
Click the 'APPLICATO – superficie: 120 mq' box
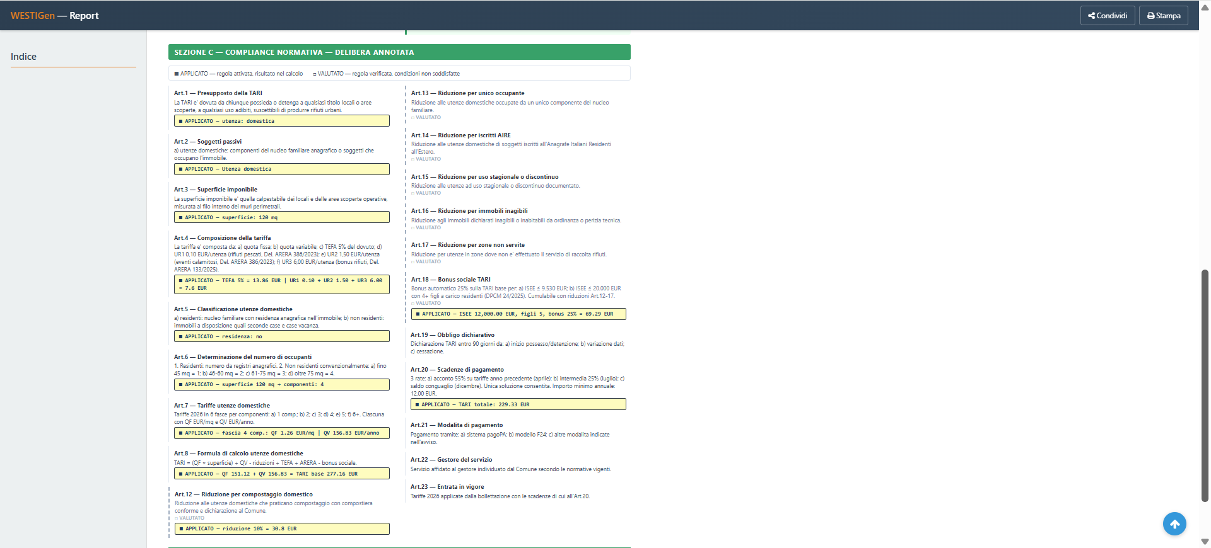282,217
